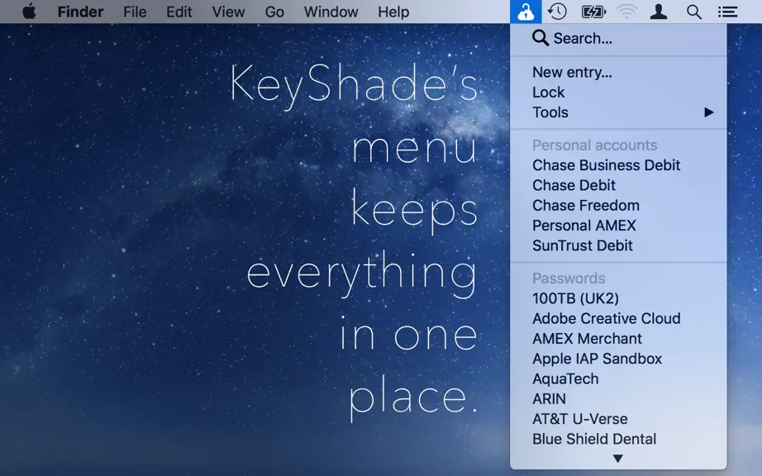762x476 pixels.
Task: Open the Edit menu
Action: pos(179,12)
